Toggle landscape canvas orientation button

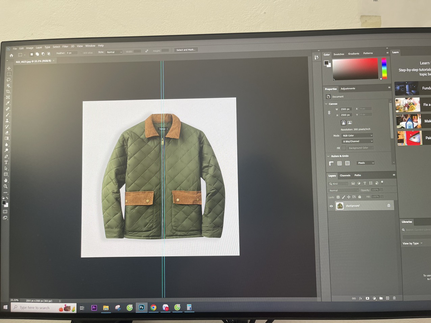(x=350, y=123)
